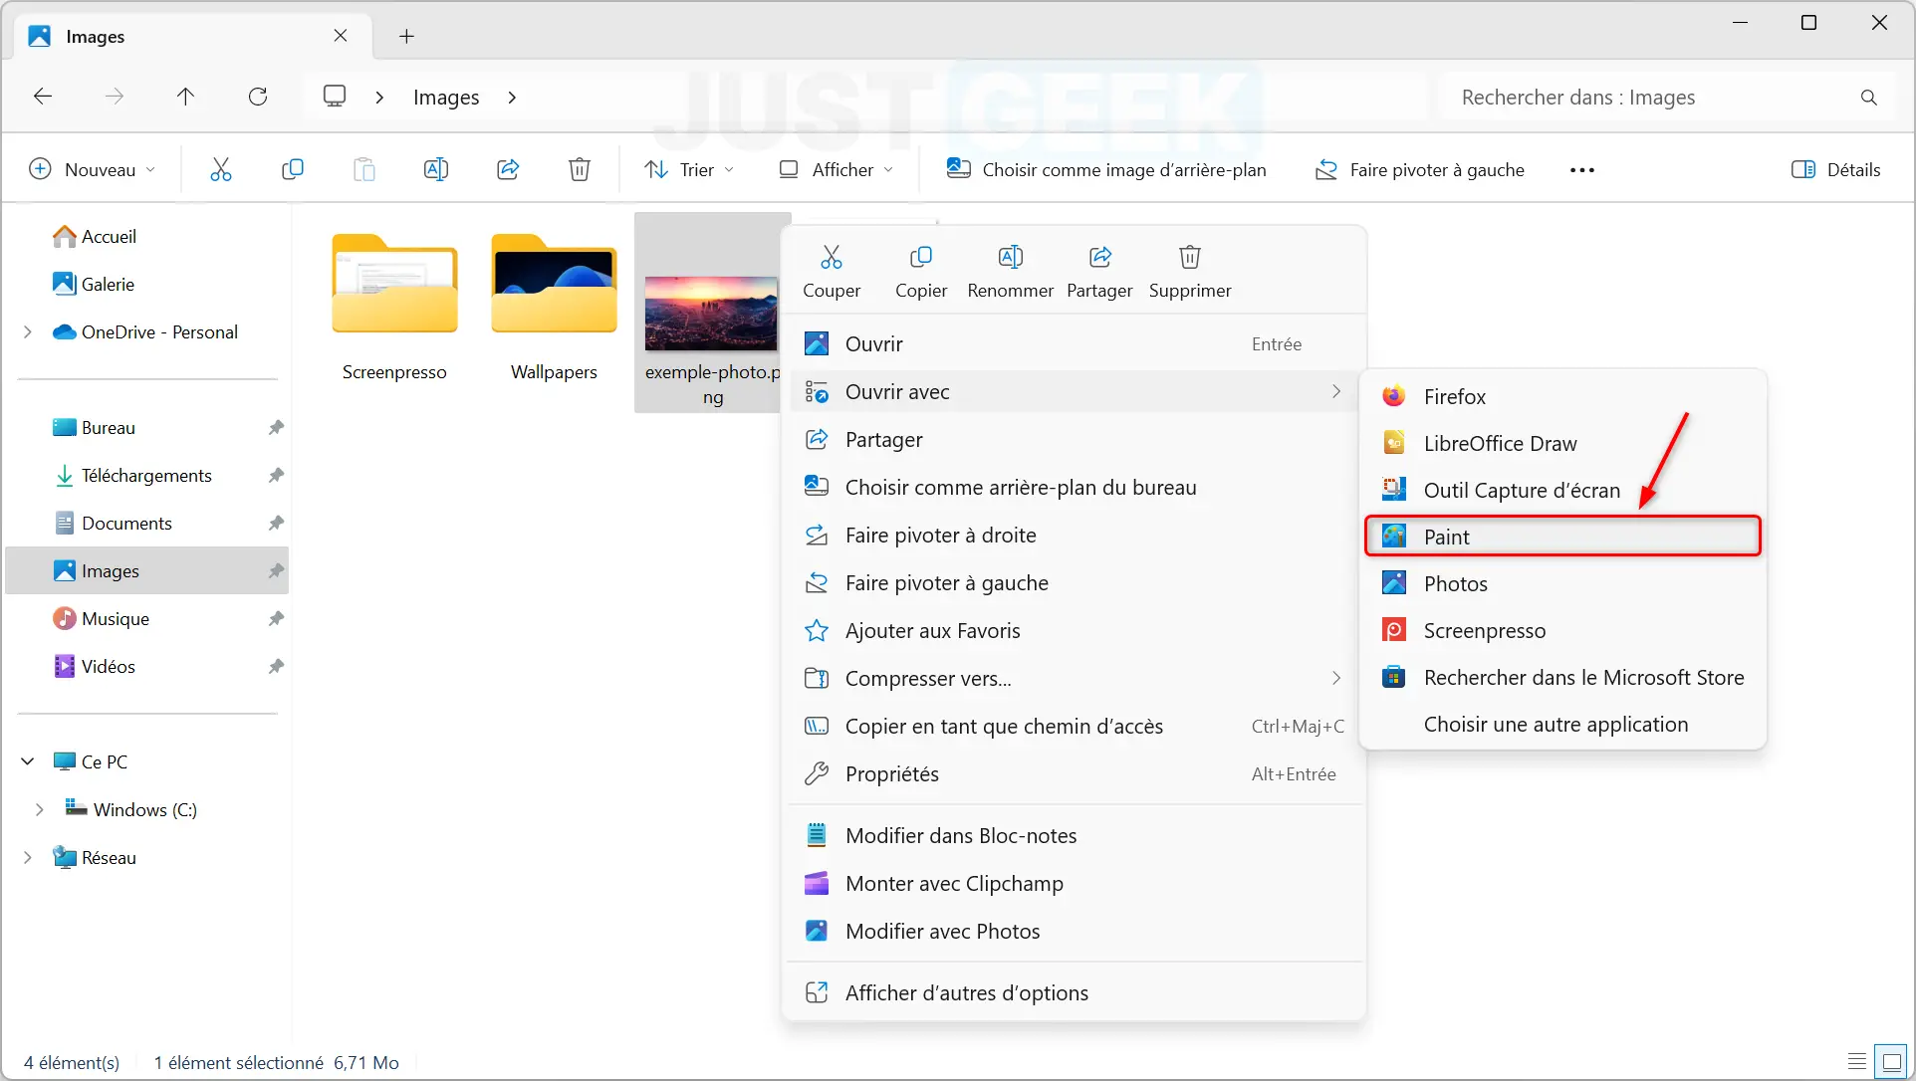Screen dimensions: 1916x1081
Task: Open with Outil Capture d'écran
Action: point(1563,490)
